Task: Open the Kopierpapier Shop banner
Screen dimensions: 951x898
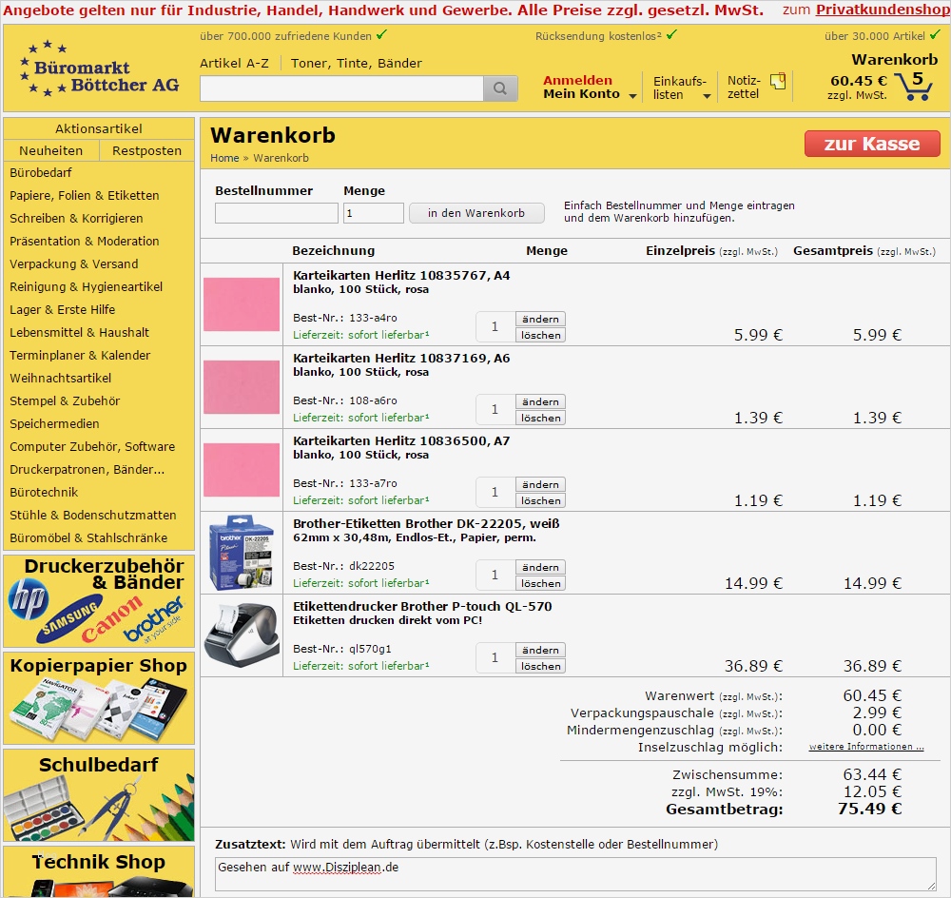Action: [x=99, y=698]
